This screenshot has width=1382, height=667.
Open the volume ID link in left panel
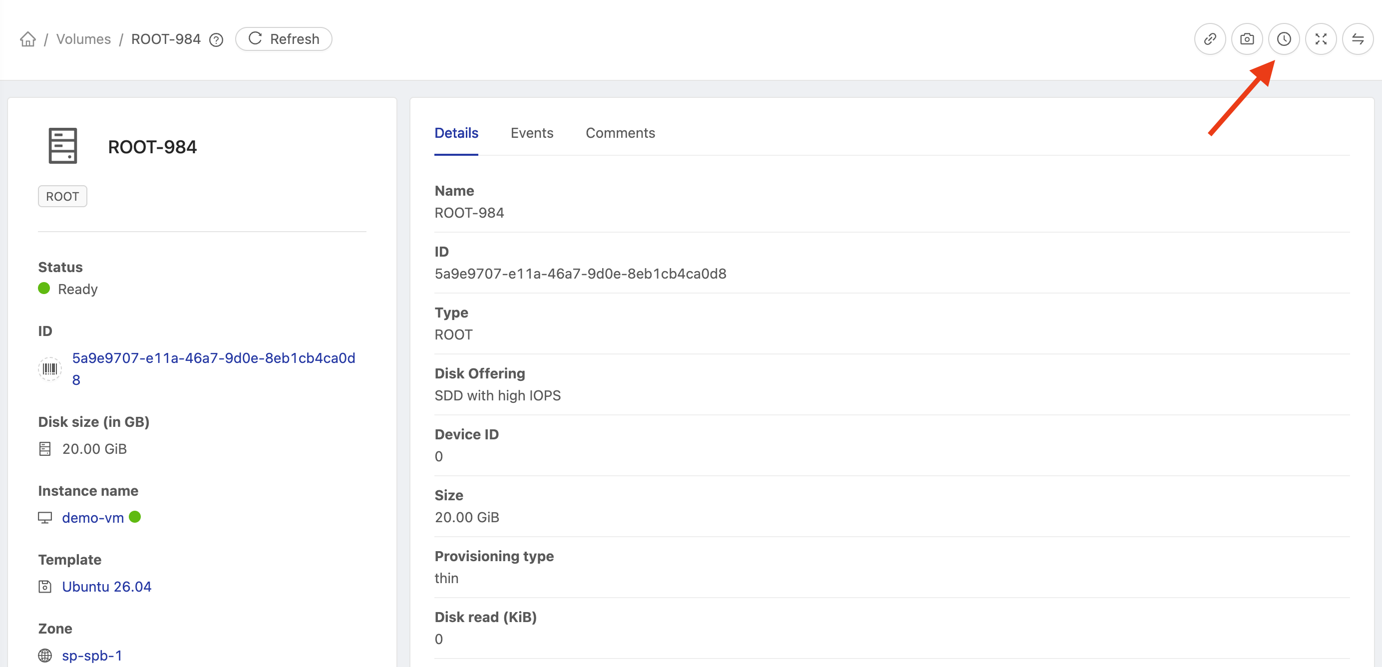coord(214,368)
